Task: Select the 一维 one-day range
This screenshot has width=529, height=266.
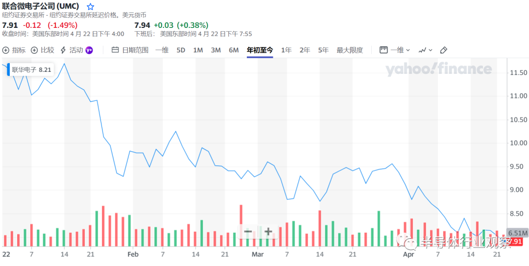Action: click(x=162, y=50)
